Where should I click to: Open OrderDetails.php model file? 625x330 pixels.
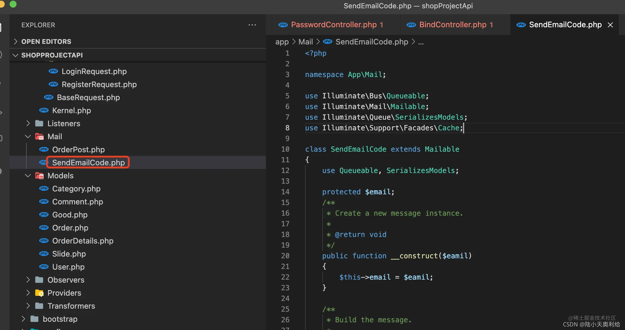pyautogui.click(x=83, y=241)
